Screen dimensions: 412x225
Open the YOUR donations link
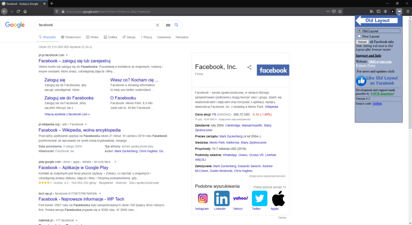click(x=382, y=94)
